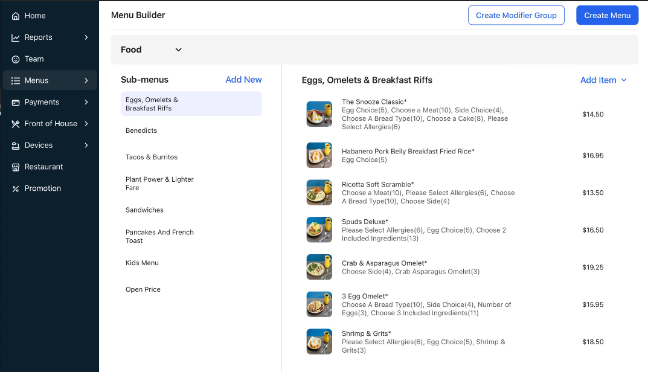This screenshot has height=372, width=648.
Task: Open the Tacos & Burritos sub-menu
Action: coord(152,157)
